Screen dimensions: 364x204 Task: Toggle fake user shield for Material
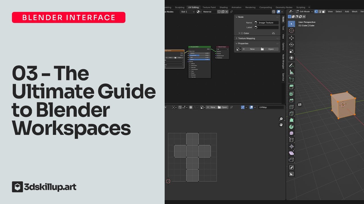point(219,12)
